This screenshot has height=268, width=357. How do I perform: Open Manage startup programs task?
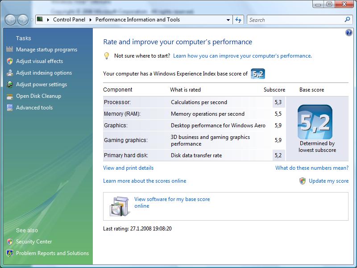point(46,50)
